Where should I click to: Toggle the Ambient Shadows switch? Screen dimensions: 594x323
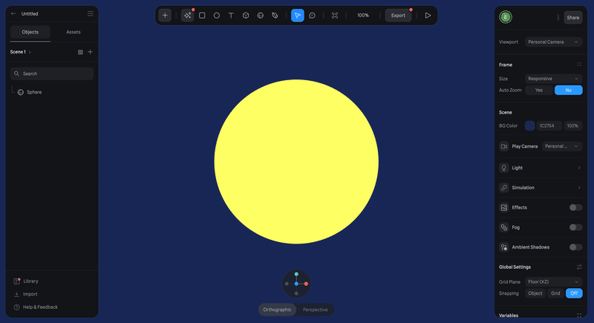[x=575, y=247]
